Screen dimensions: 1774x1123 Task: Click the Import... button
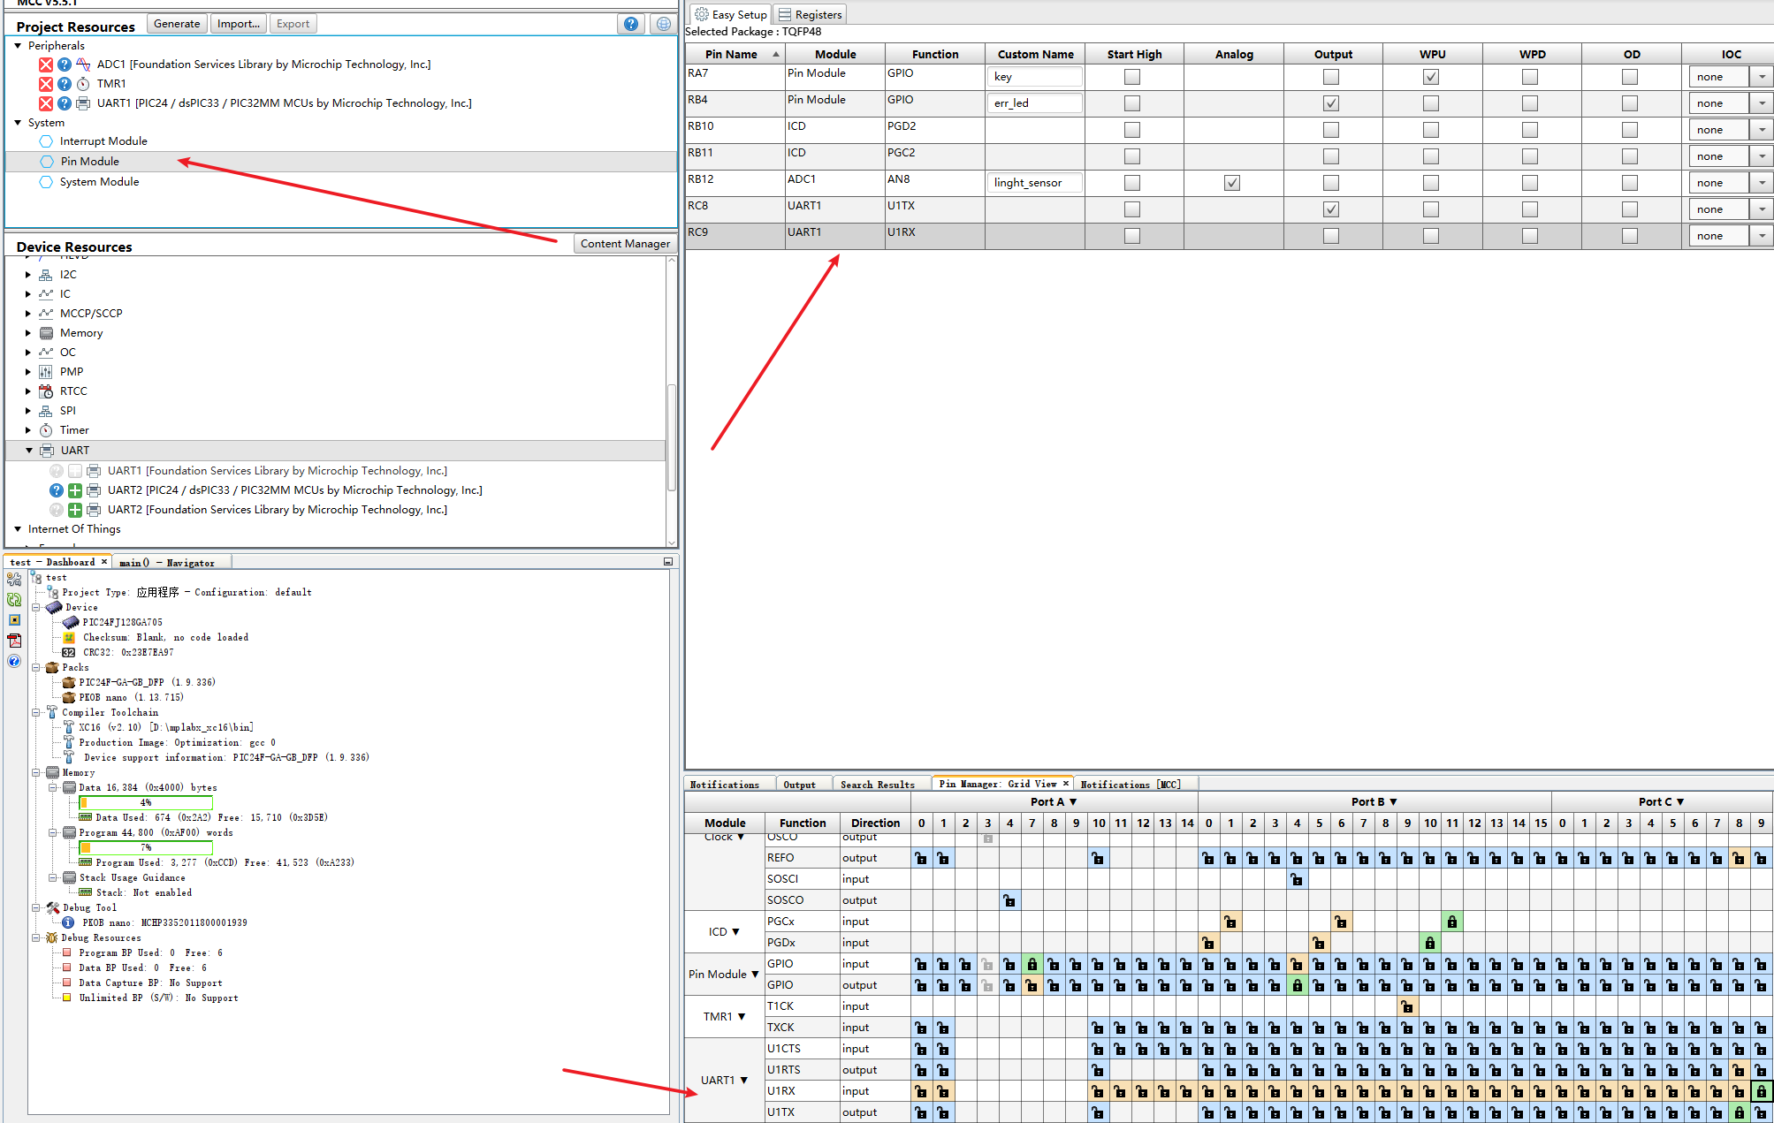coord(239,24)
